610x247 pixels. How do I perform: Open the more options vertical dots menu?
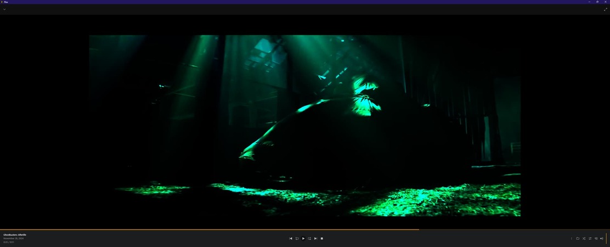[x=572, y=238]
